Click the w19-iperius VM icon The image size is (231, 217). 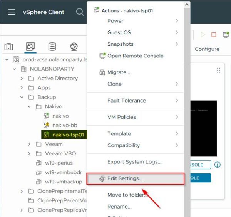pos(39,163)
